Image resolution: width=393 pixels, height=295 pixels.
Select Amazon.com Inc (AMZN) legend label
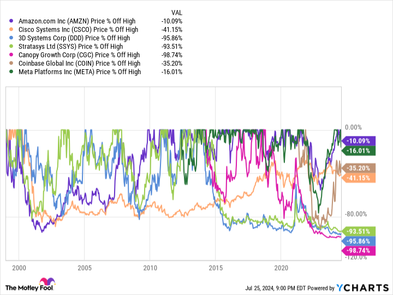point(77,21)
